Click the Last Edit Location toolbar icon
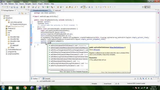Viewport: 160px width, 90px height. coord(105,7)
